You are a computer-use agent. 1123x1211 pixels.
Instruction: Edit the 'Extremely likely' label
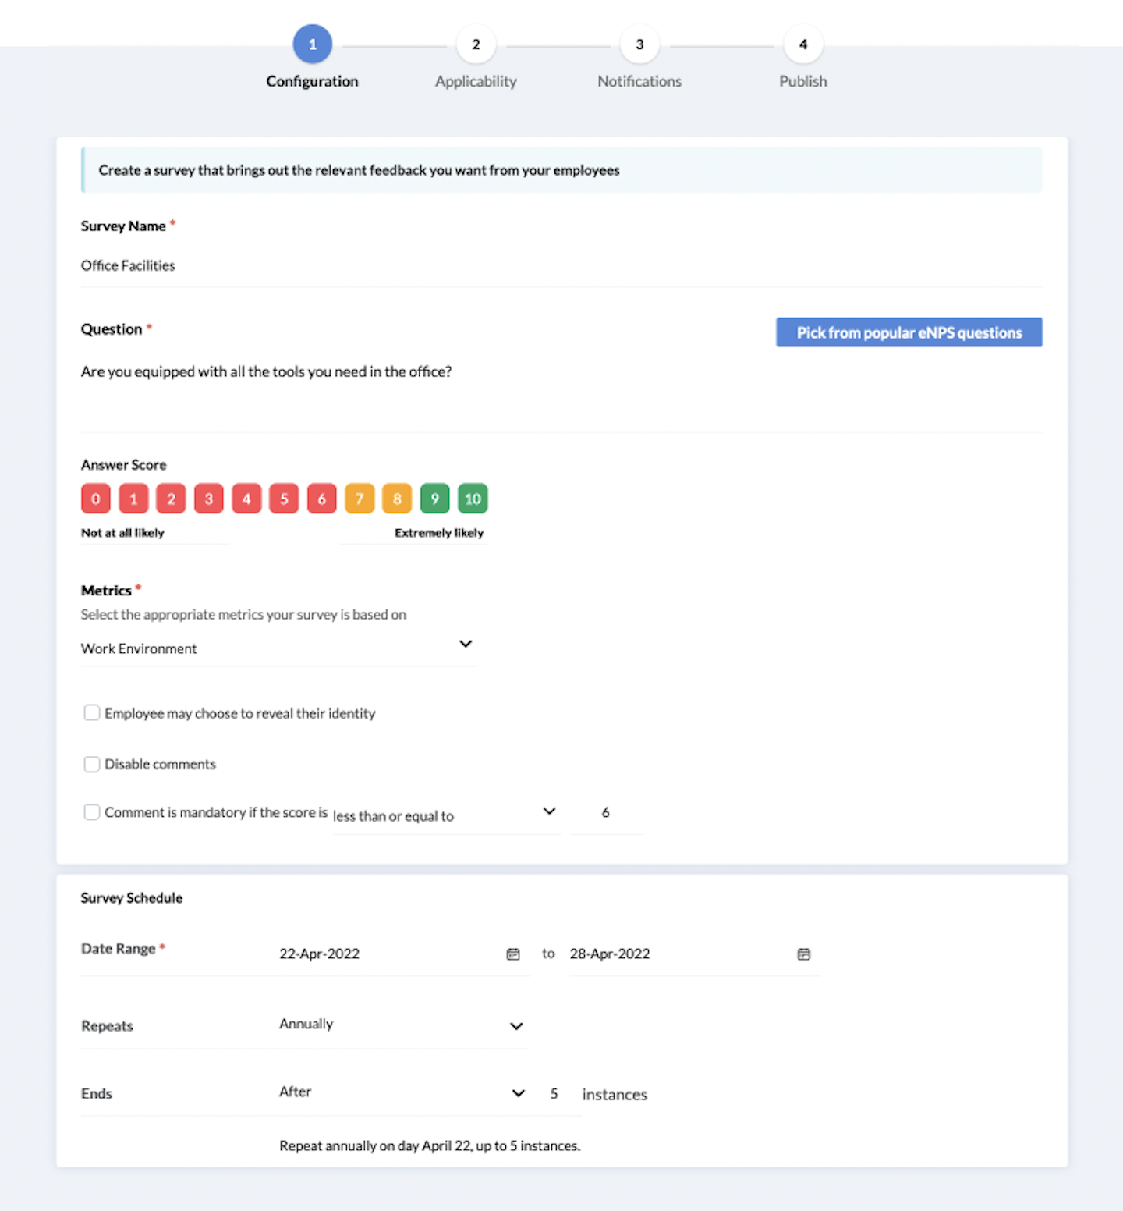click(x=413, y=533)
